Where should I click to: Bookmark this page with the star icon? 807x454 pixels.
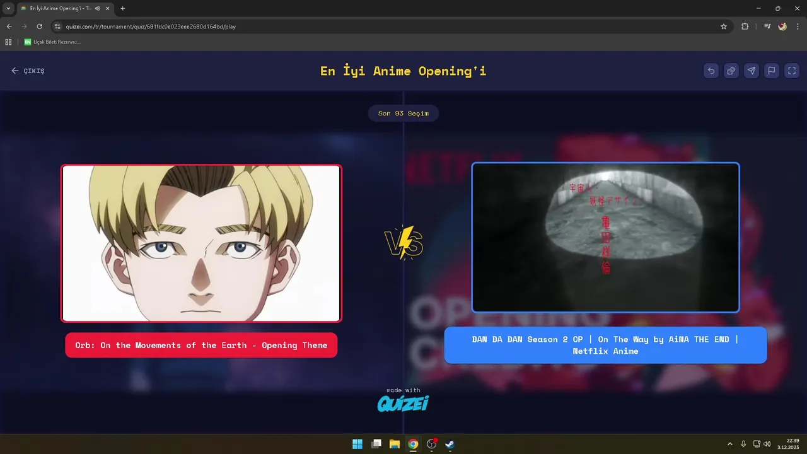[x=724, y=26]
